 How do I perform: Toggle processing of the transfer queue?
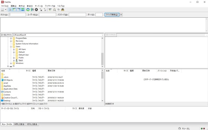click(32, 10)
